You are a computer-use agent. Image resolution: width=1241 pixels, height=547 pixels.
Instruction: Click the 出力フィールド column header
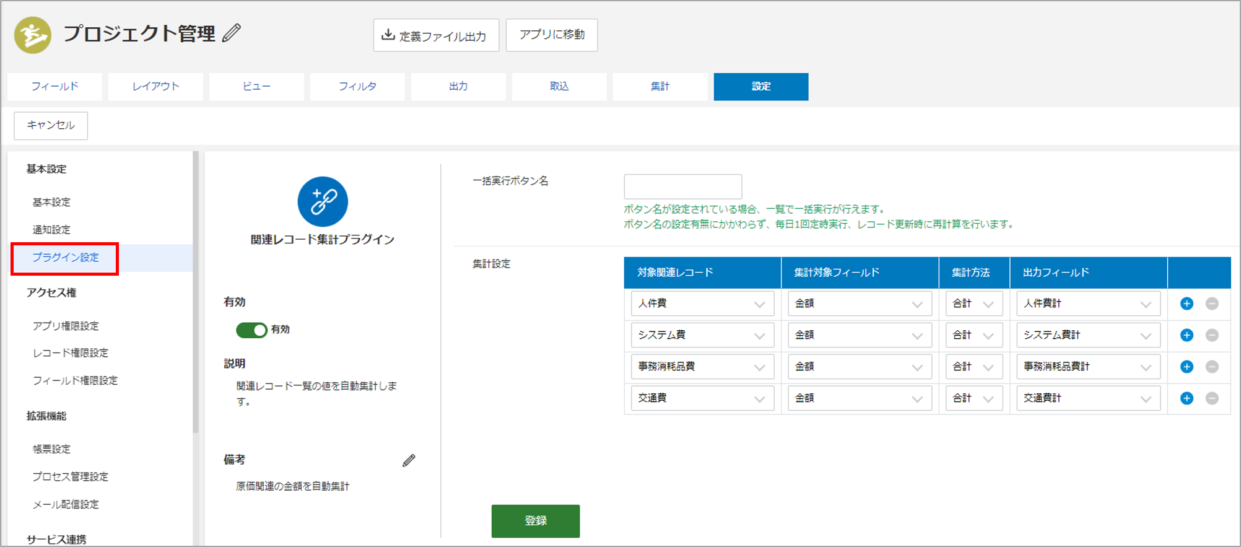[x=1089, y=273]
